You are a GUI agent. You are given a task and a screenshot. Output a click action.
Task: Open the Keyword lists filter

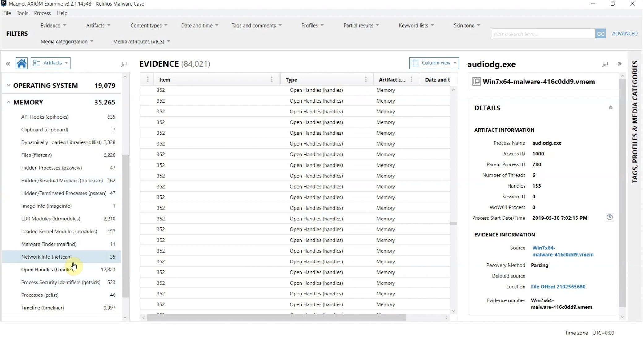tap(416, 25)
